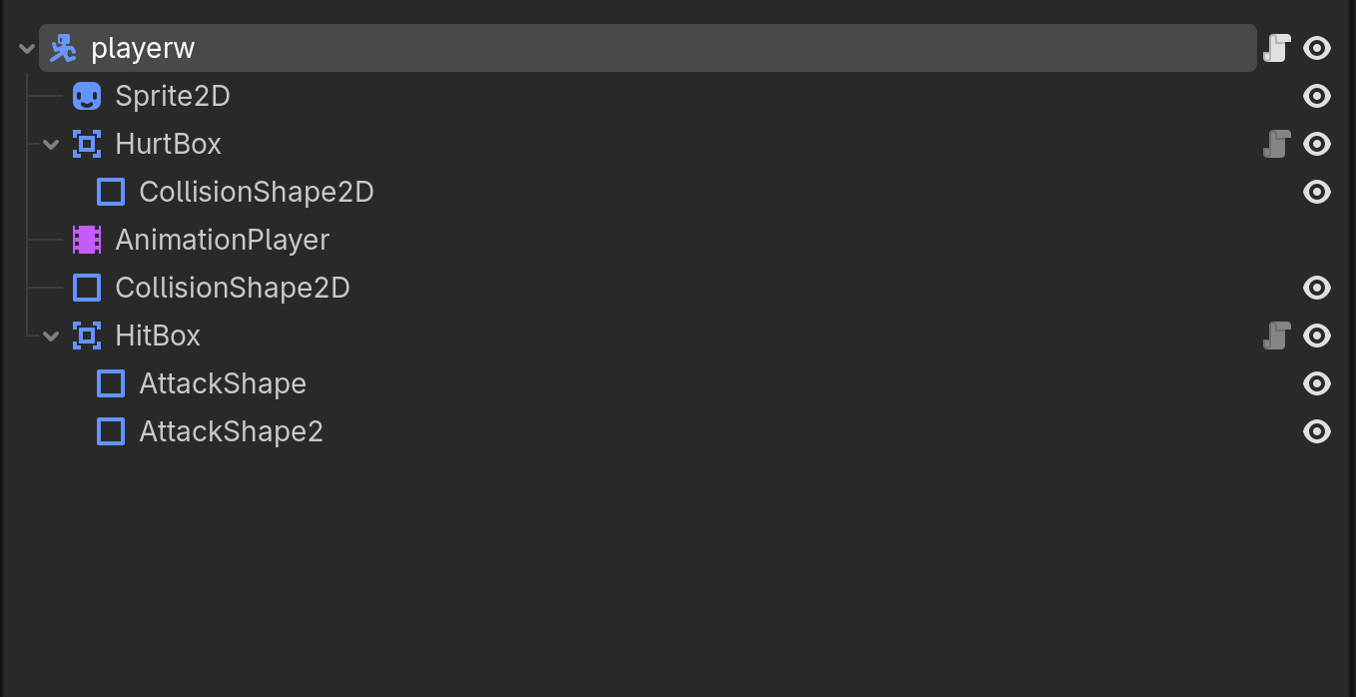Select the AnimationPlayer node
1356x697 pixels.
click(x=222, y=240)
